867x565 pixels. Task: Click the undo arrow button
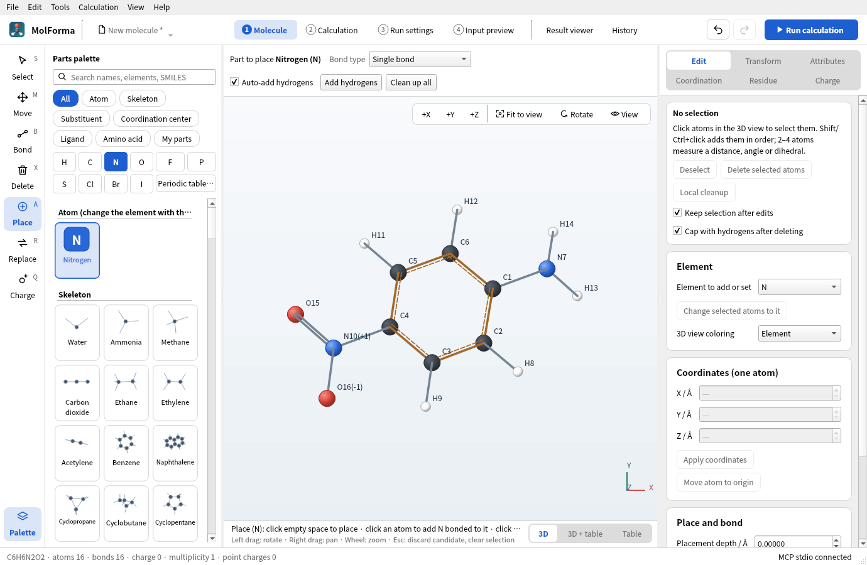point(718,30)
